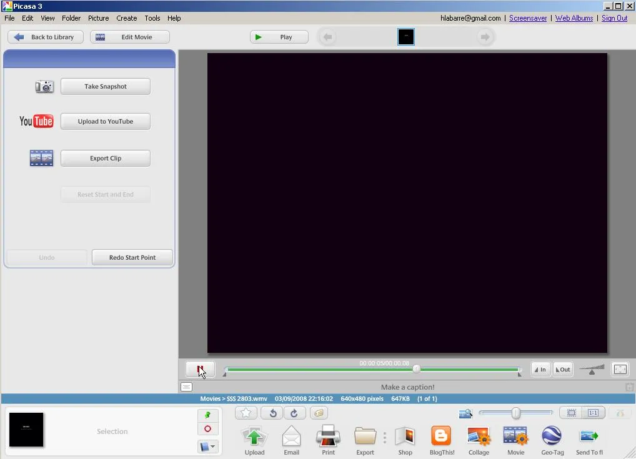636x459 pixels.
Task: Go Back to Library
Action: (x=46, y=37)
